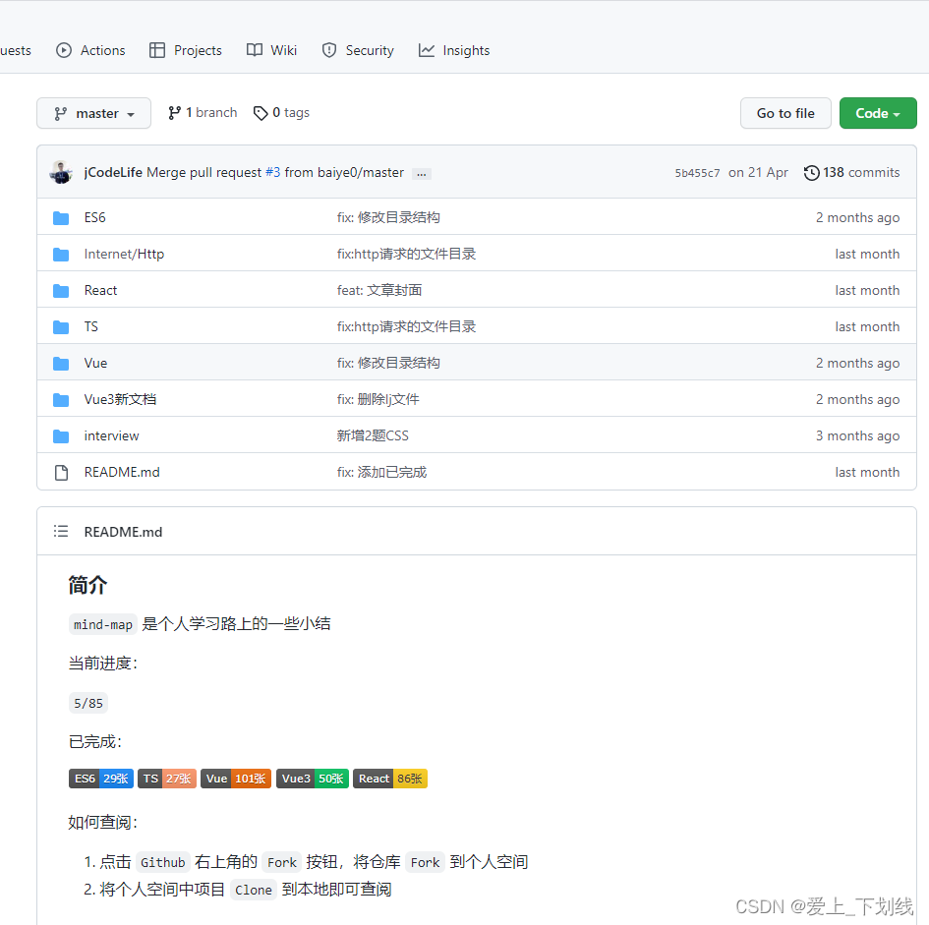Select the tags icon showing 0 tags
929x925 pixels.
pos(260,112)
